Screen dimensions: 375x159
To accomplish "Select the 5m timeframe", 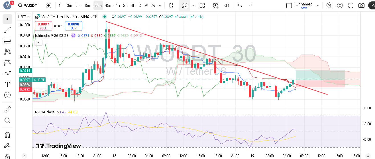I will (78, 5).
